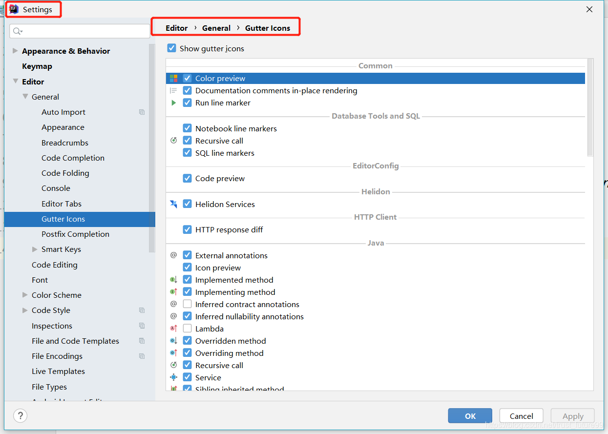Click the Color preview swatch icon

173,78
